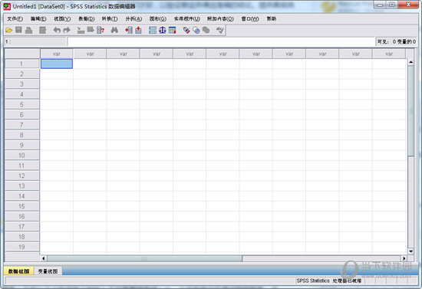Open the 数据(D) menu

[87, 19]
